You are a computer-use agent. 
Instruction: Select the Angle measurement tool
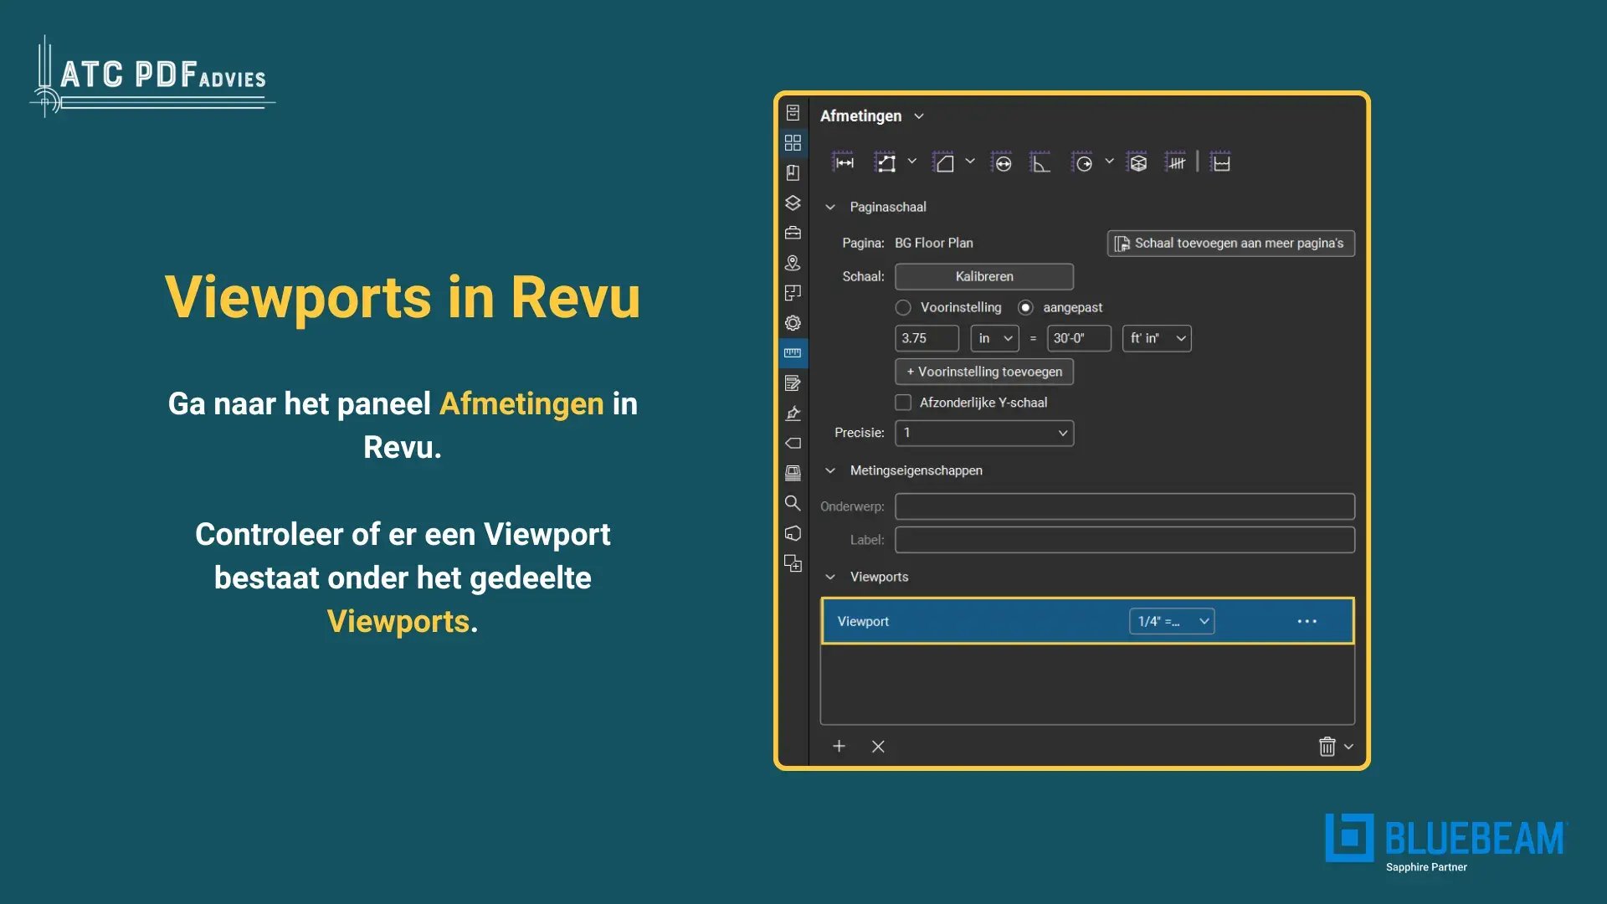click(x=1040, y=162)
